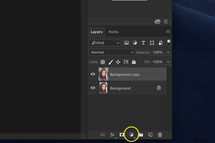The height and width of the screenshot is (143, 215).
Task: Add a layer mask
Action: click(x=122, y=135)
